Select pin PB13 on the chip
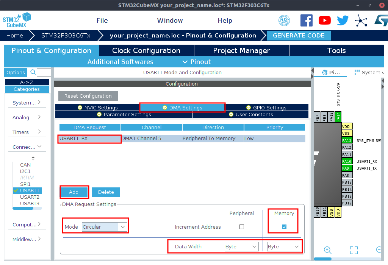The height and width of the screenshot is (265, 388). pyautogui.click(x=347, y=196)
